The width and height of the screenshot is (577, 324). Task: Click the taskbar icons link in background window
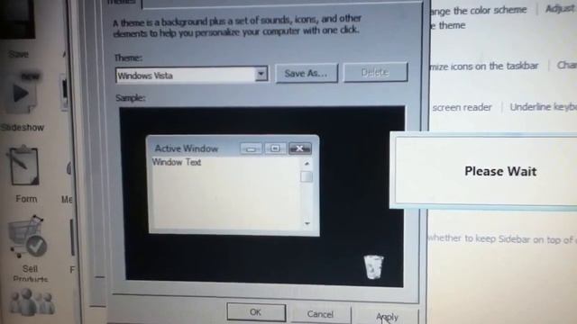pyautogui.click(x=483, y=67)
